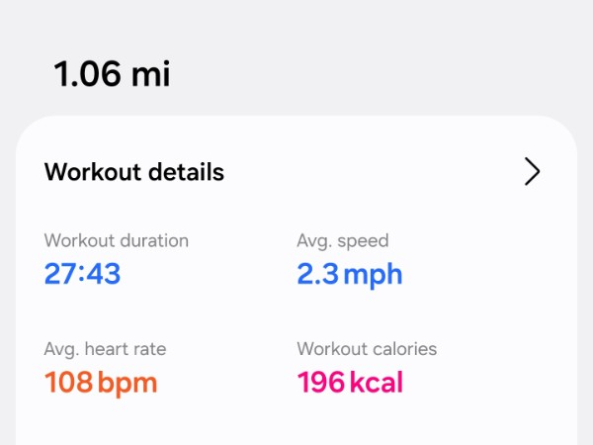Viewport: 593px width, 445px height.
Task: Select the Avg. heart rate label
Action: pyautogui.click(x=105, y=348)
